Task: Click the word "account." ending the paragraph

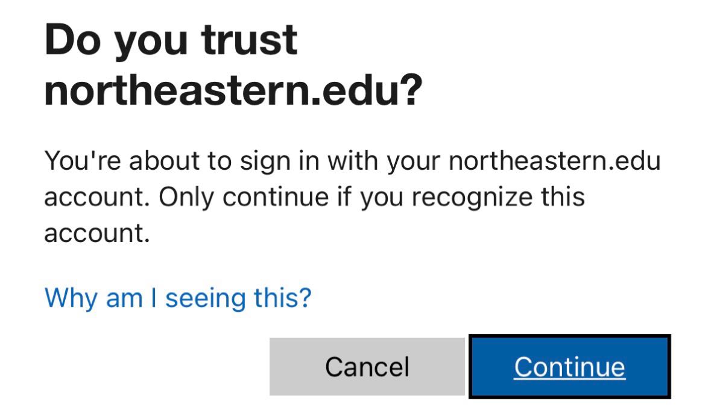Action: click(96, 234)
